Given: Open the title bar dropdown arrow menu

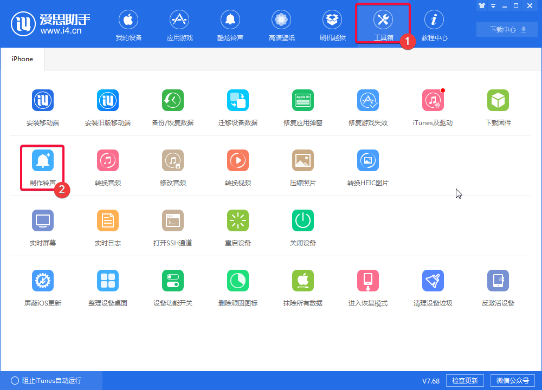Looking at the screenshot, I should [493, 5].
